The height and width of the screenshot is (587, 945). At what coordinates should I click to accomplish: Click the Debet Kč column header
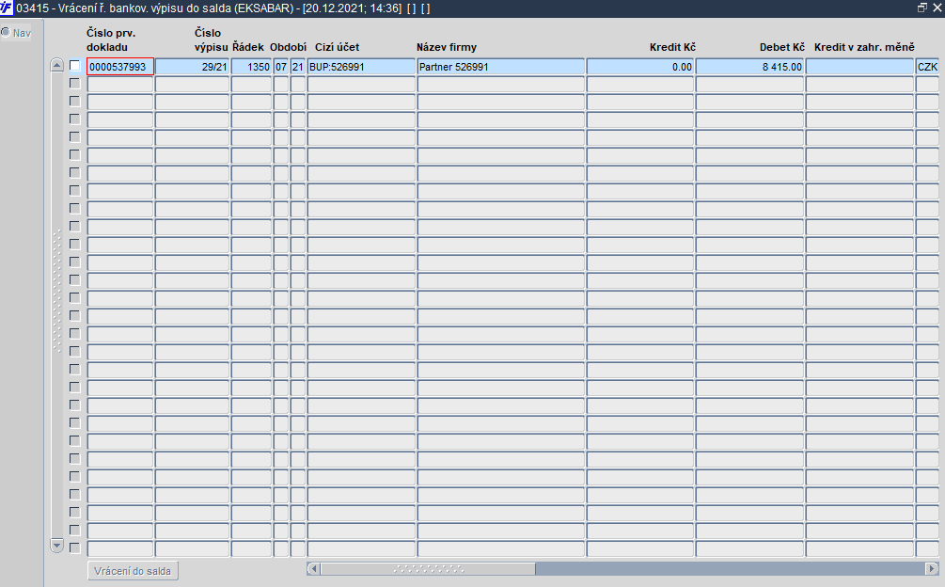pos(781,47)
